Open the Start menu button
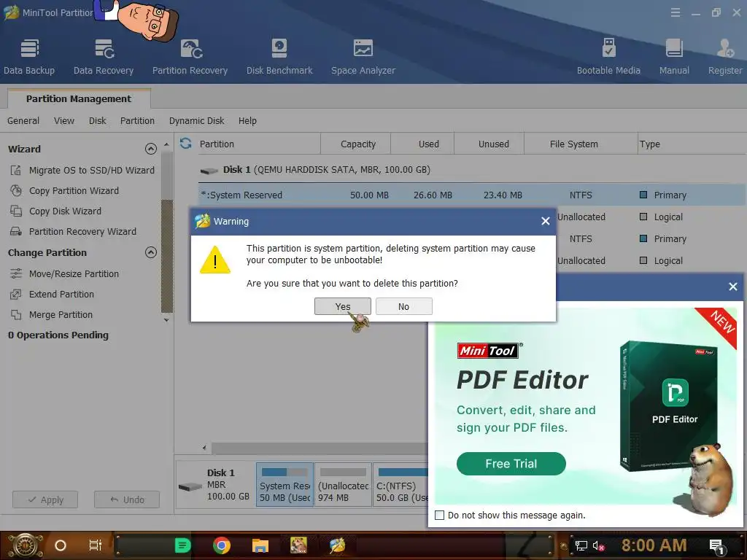 26,545
